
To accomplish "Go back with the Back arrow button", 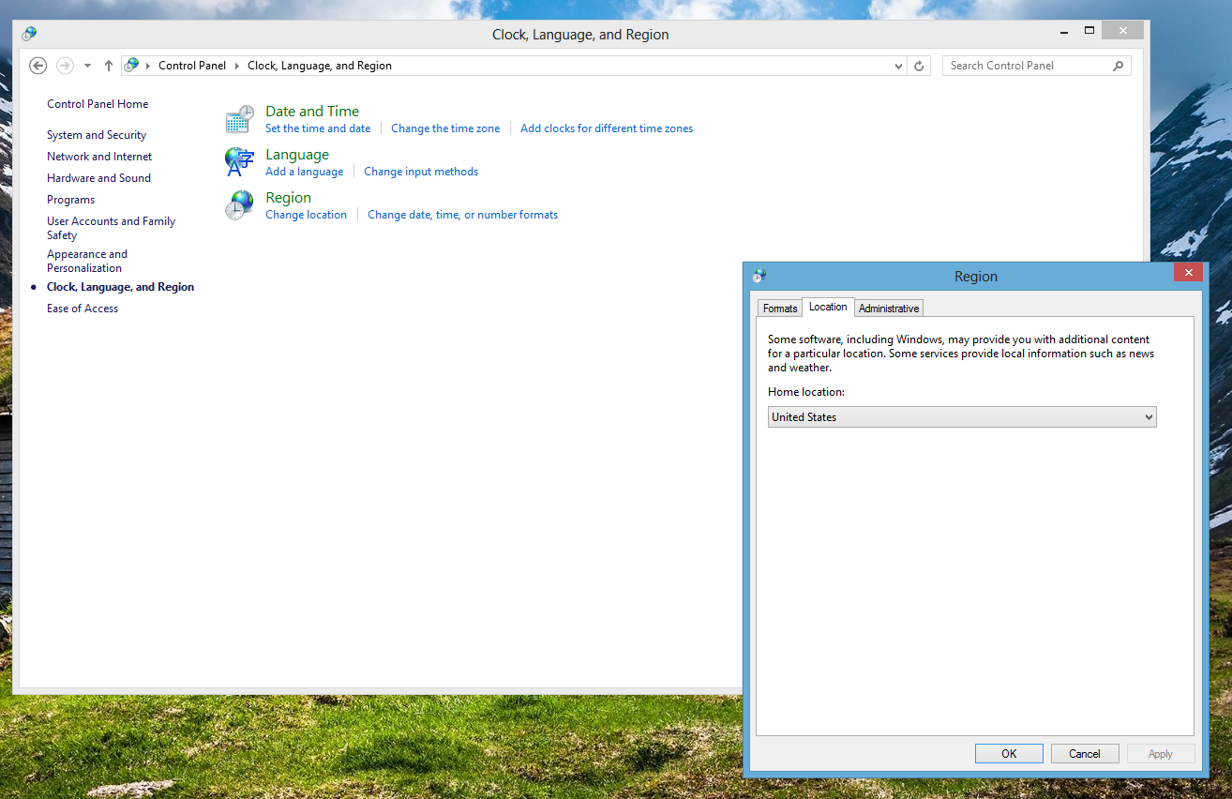I will pos(38,66).
